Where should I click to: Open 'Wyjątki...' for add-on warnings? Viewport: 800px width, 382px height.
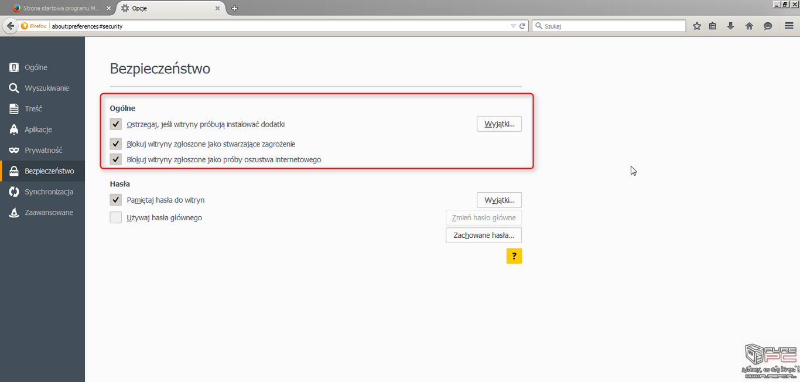pos(499,124)
